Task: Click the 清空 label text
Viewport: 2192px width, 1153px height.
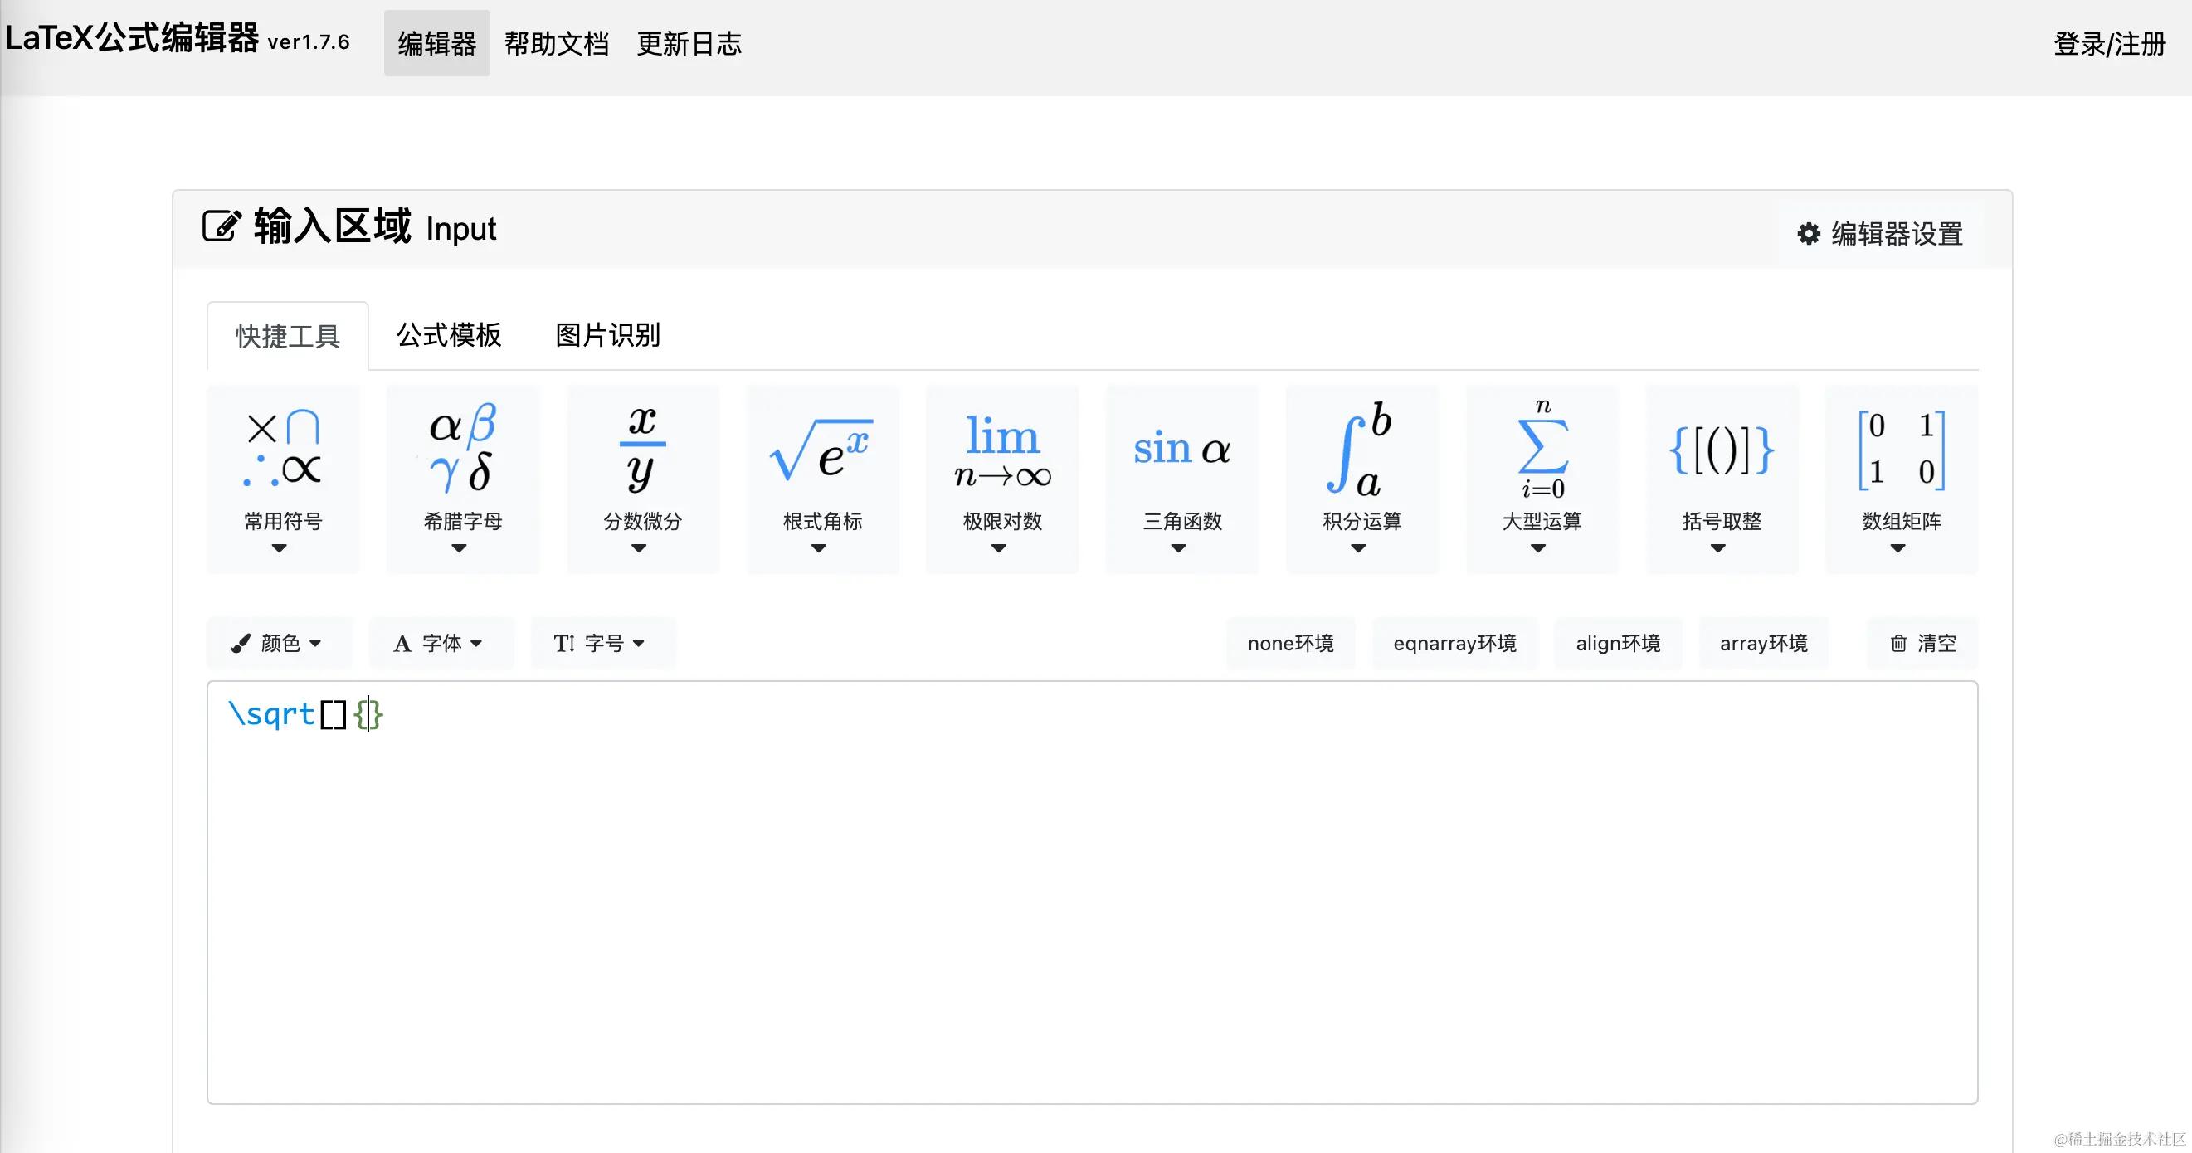Action: coord(1936,644)
